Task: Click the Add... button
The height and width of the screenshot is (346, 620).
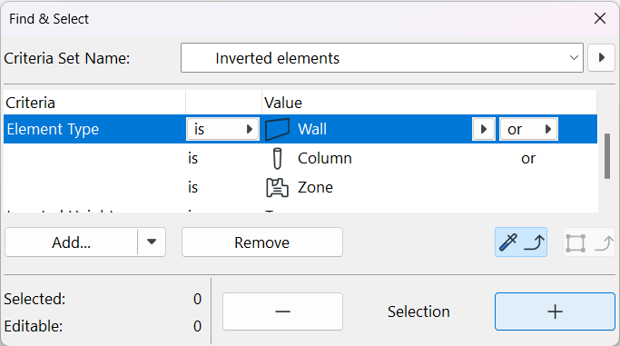Action: (71, 242)
